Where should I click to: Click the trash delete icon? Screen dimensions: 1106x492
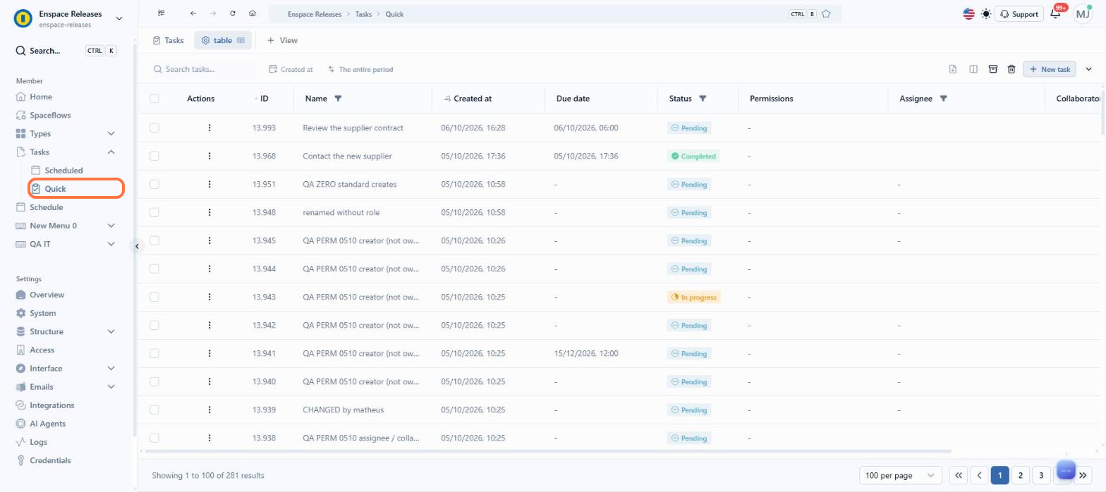1011,69
